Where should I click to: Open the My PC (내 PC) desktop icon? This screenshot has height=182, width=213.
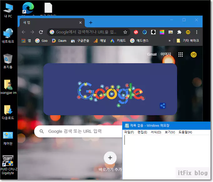[8, 10]
